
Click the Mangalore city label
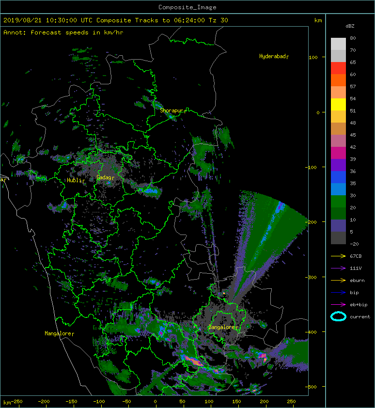click(x=59, y=333)
